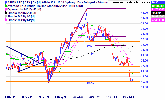This screenshot has width=165, height=100.
Task: Click the 26.071505 moving average value box
Action: [158, 16]
